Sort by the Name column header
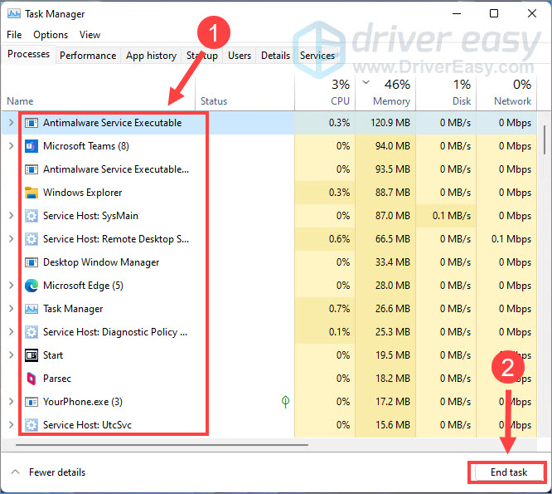The height and width of the screenshot is (494, 552). tap(99, 93)
